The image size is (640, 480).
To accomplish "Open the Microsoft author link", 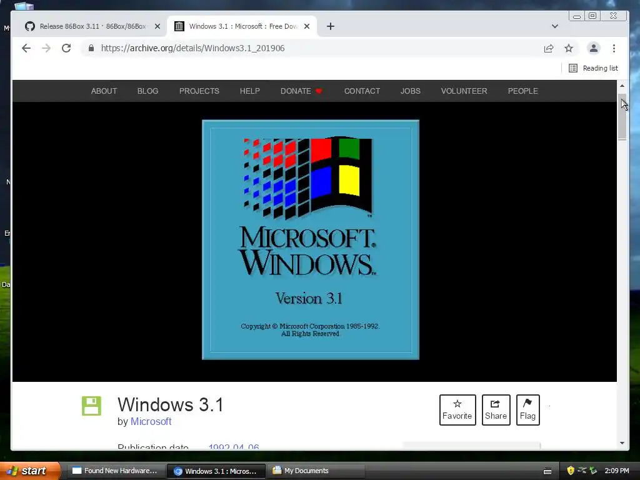I will [x=151, y=422].
